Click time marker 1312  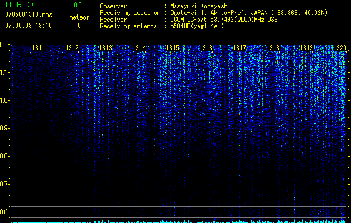click(x=72, y=48)
